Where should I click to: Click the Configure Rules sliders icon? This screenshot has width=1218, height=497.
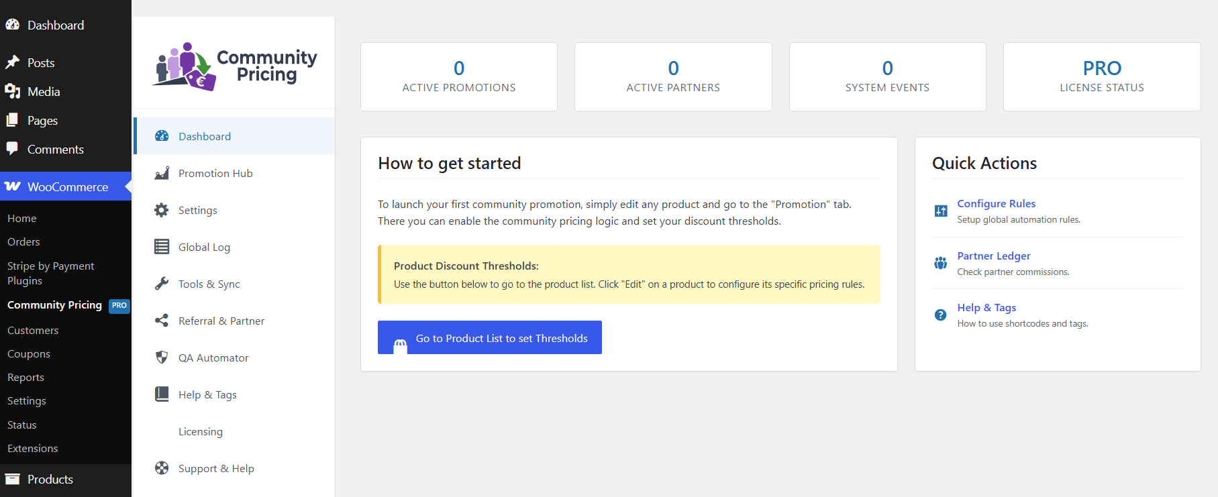[941, 211]
